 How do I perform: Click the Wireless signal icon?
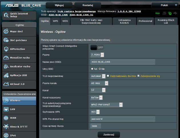tap(6, 101)
